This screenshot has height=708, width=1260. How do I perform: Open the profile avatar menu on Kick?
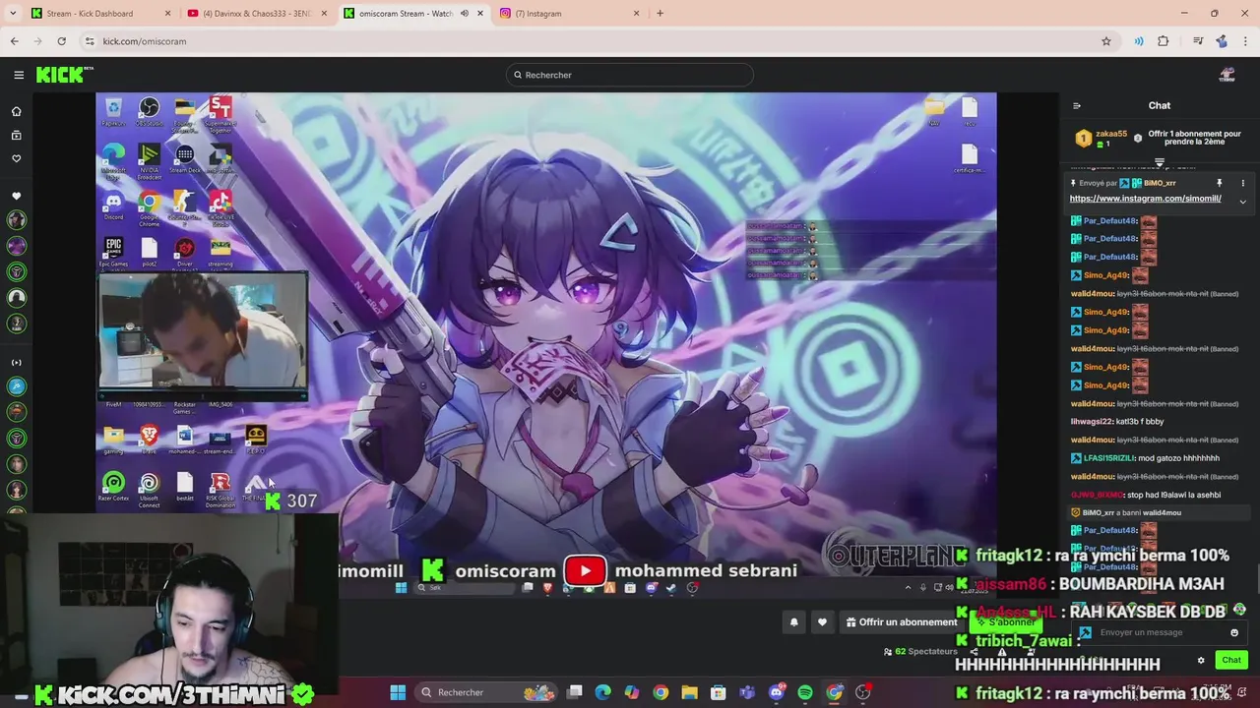[1227, 75]
